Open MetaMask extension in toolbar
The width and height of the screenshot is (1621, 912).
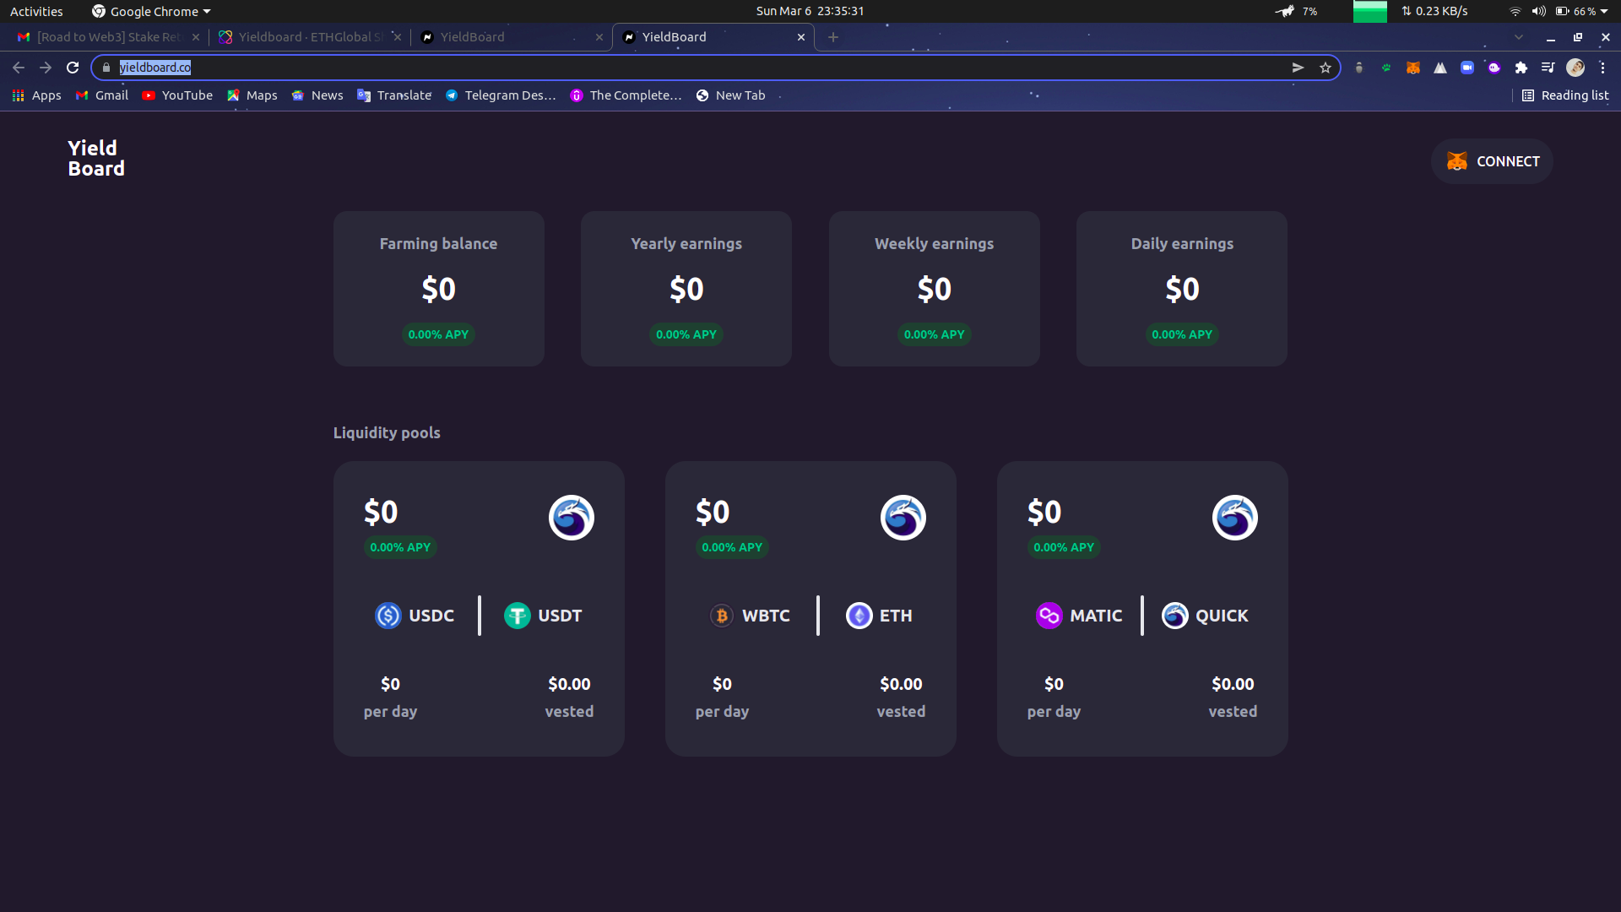(1412, 68)
